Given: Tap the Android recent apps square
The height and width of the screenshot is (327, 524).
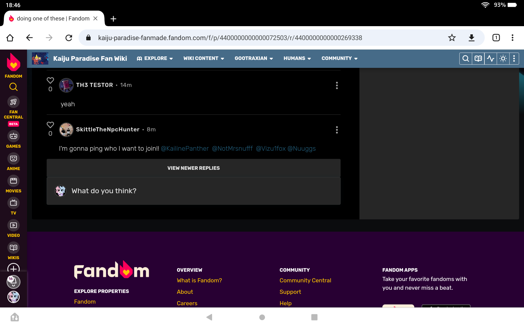Looking at the screenshot, I should click(314, 317).
